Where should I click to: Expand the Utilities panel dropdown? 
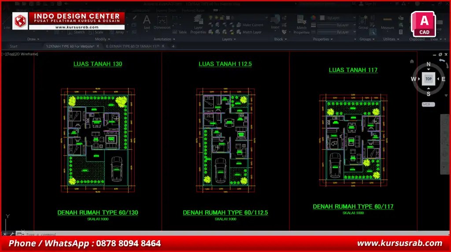(391, 39)
